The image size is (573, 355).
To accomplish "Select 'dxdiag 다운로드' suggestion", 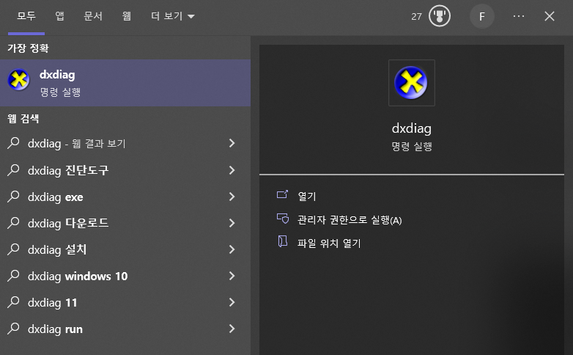I will coord(125,223).
